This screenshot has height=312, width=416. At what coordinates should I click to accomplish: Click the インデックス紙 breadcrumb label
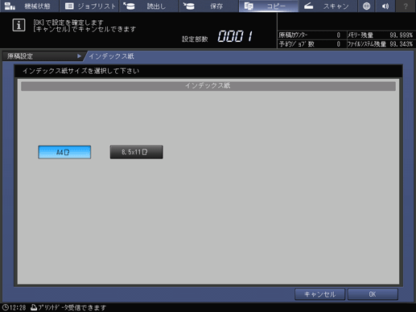tap(111, 56)
